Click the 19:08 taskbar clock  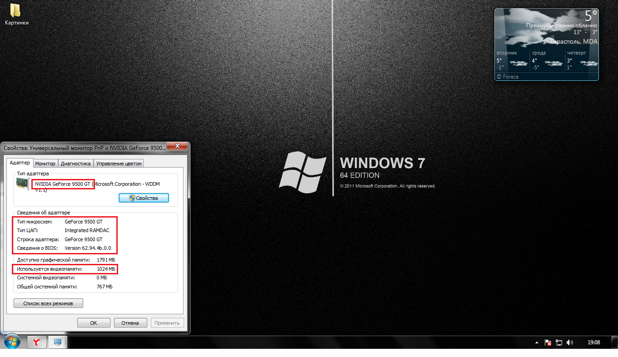593,342
